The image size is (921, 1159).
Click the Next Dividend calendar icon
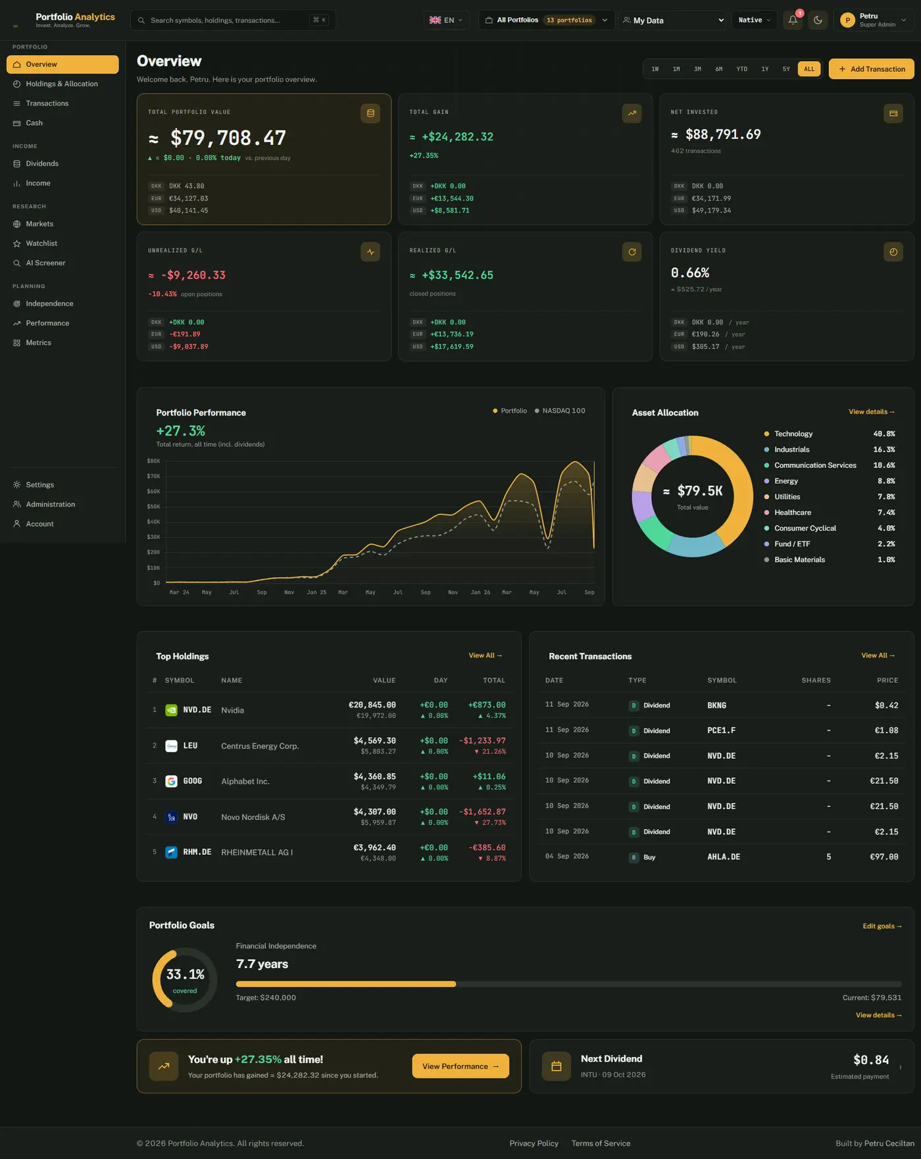point(556,1066)
